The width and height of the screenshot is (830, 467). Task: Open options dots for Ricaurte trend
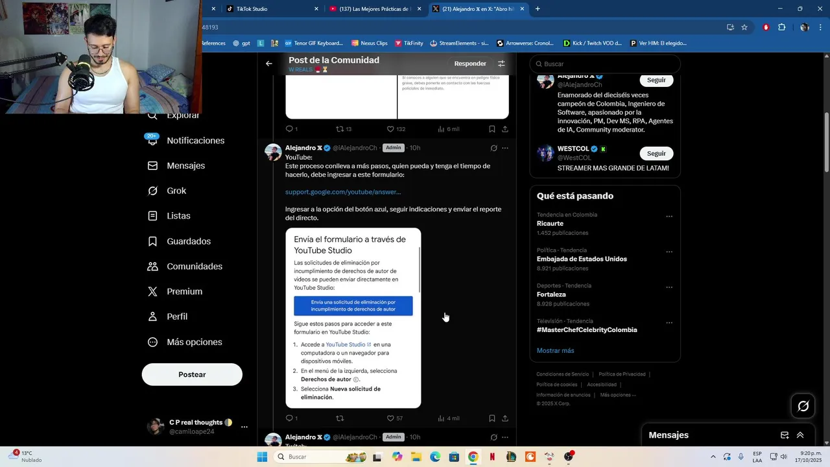point(669,216)
